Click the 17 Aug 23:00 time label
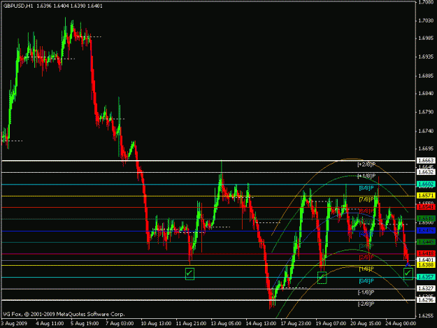Image resolution: width=437 pixels, height=328 pixels. (296, 324)
